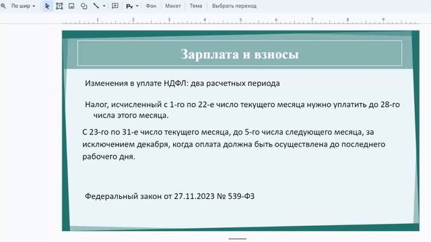Click the add comment icon
The height and width of the screenshot is (242, 431).
(x=115, y=6)
